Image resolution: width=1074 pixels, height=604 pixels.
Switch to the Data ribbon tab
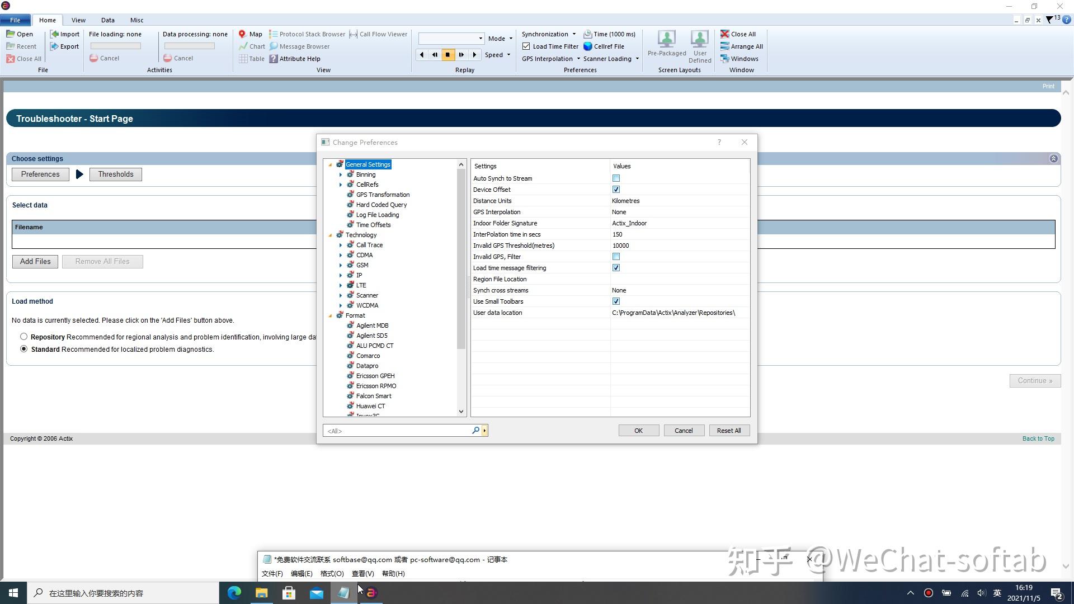click(x=107, y=20)
